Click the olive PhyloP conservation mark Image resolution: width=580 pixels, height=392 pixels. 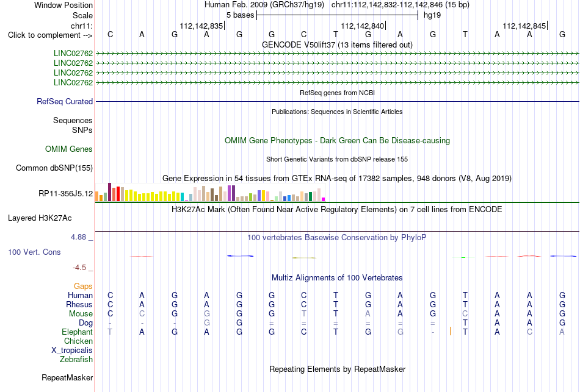click(x=304, y=257)
